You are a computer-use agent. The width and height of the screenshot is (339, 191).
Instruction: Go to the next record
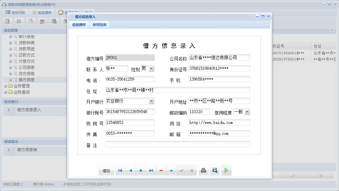(141, 170)
